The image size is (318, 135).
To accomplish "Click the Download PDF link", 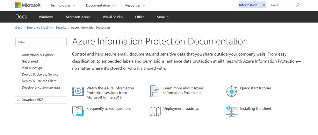I will tap(32, 100).
